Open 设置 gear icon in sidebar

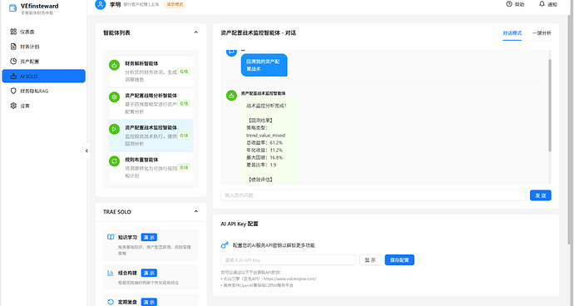[x=13, y=106]
